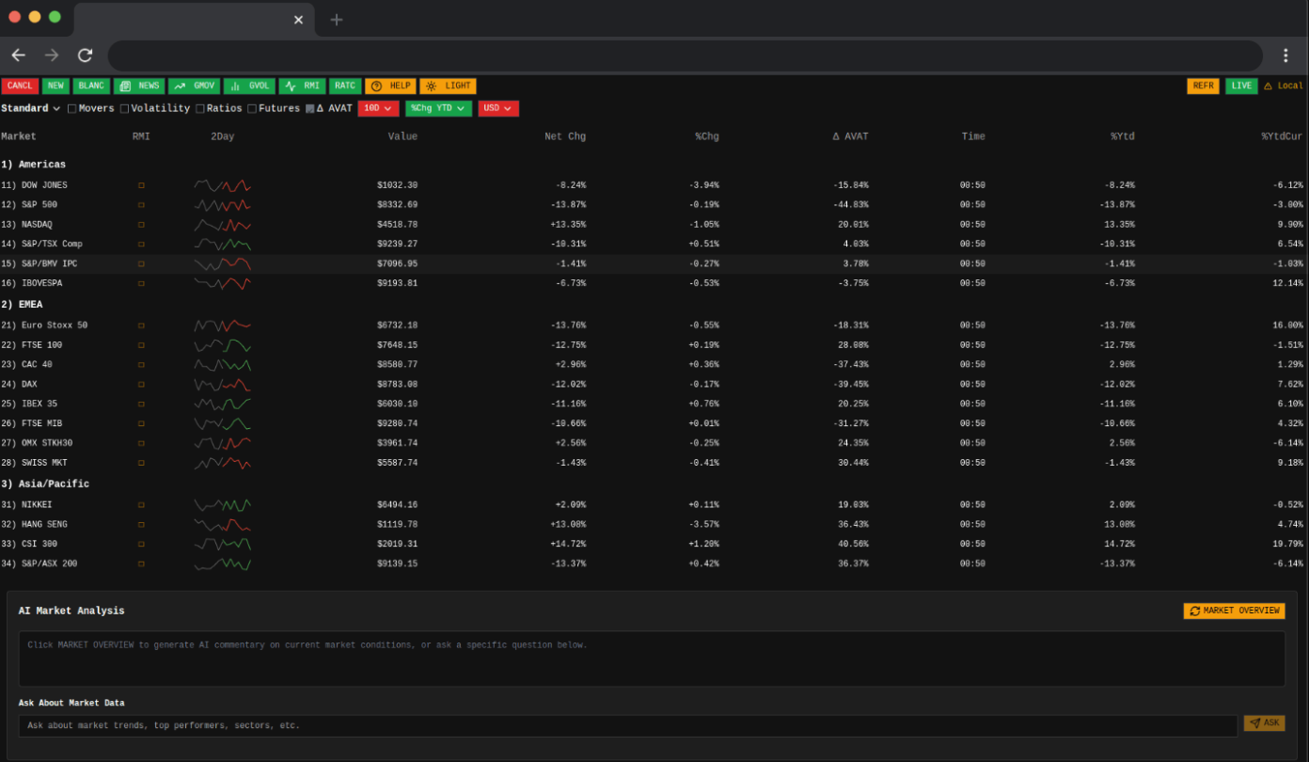
Task: Click the REFR refresh button
Action: [1203, 86]
